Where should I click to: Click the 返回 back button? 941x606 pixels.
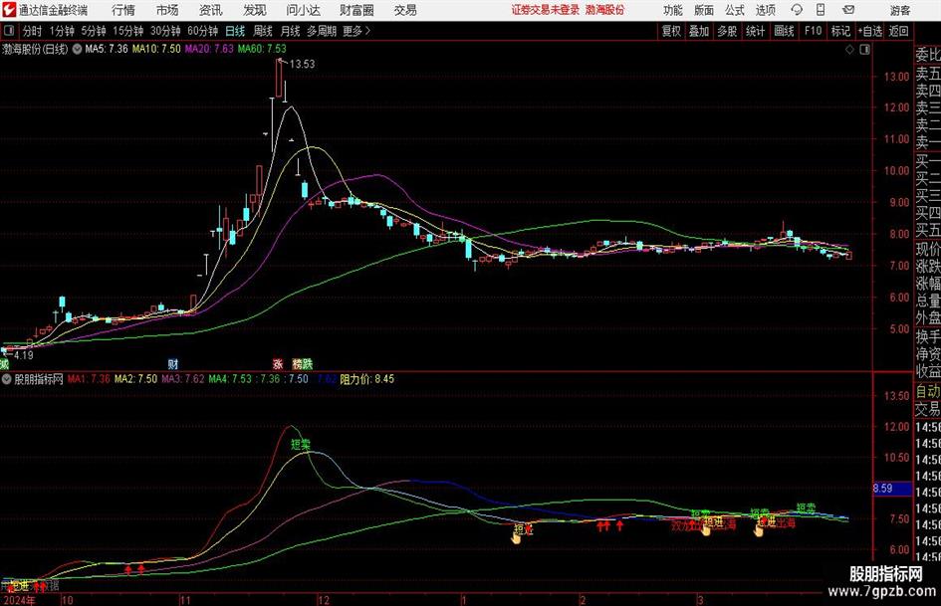tap(898, 31)
